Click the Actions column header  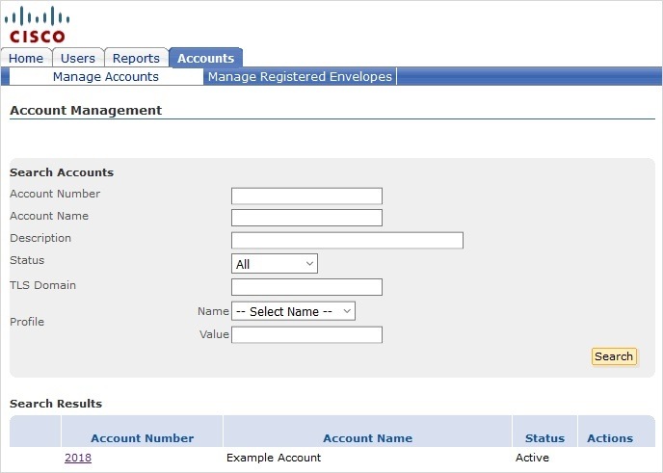(x=610, y=438)
